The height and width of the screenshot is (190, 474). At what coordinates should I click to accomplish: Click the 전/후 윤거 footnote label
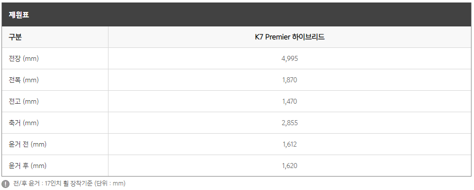[25, 184]
